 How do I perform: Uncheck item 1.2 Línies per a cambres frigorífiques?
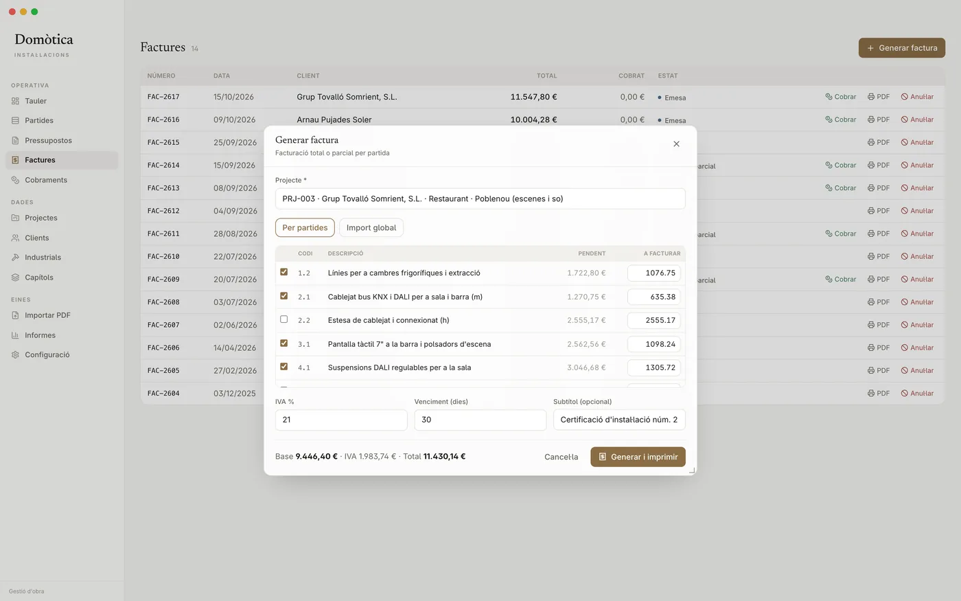coord(283,272)
